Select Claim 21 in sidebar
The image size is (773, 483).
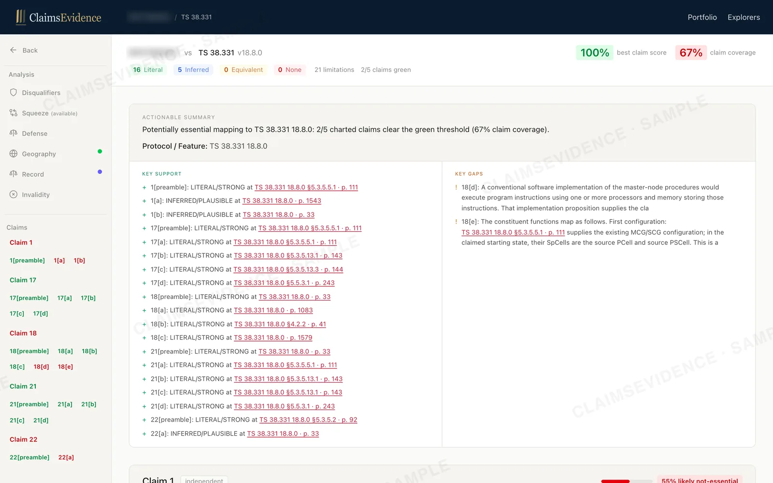pyautogui.click(x=23, y=386)
